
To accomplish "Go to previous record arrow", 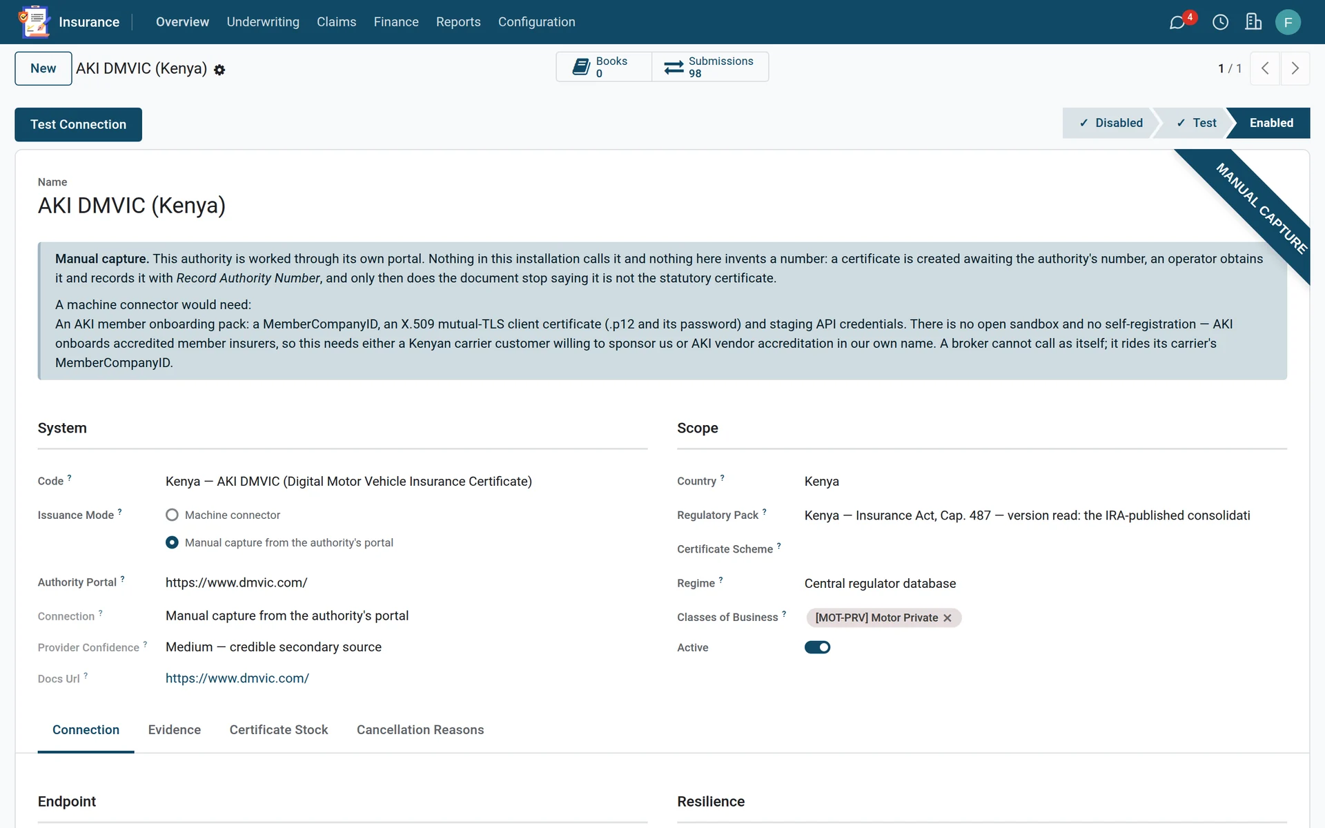I will [x=1265, y=68].
